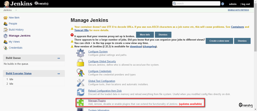Click the "(updates available)" red text
257x111 pixels.
[x=190, y=104]
